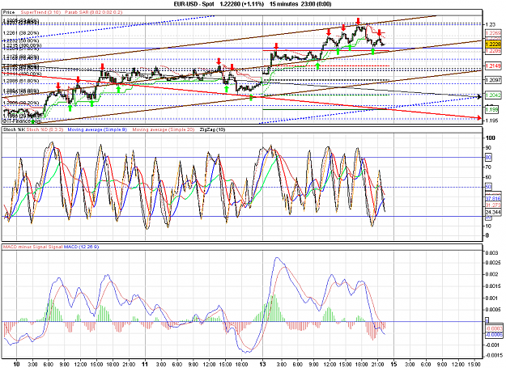Screen dimensions: 506x368
Task: Click the 1.22280 (+1.11%) quote in header
Action: [x=241, y=4]
